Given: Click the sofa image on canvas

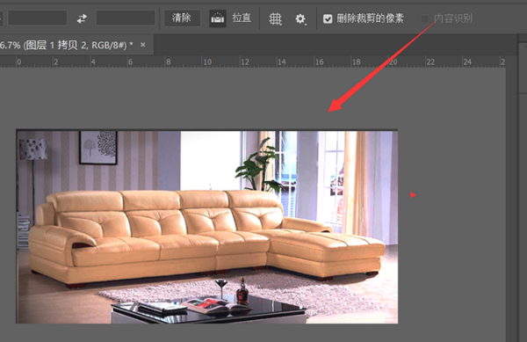Looking at the screenshot, I should click(x=207, y=227).
